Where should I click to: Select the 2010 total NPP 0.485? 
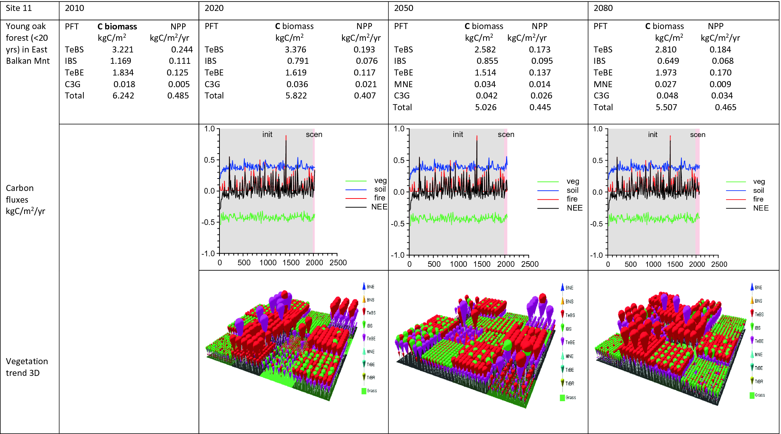point(178,95)
